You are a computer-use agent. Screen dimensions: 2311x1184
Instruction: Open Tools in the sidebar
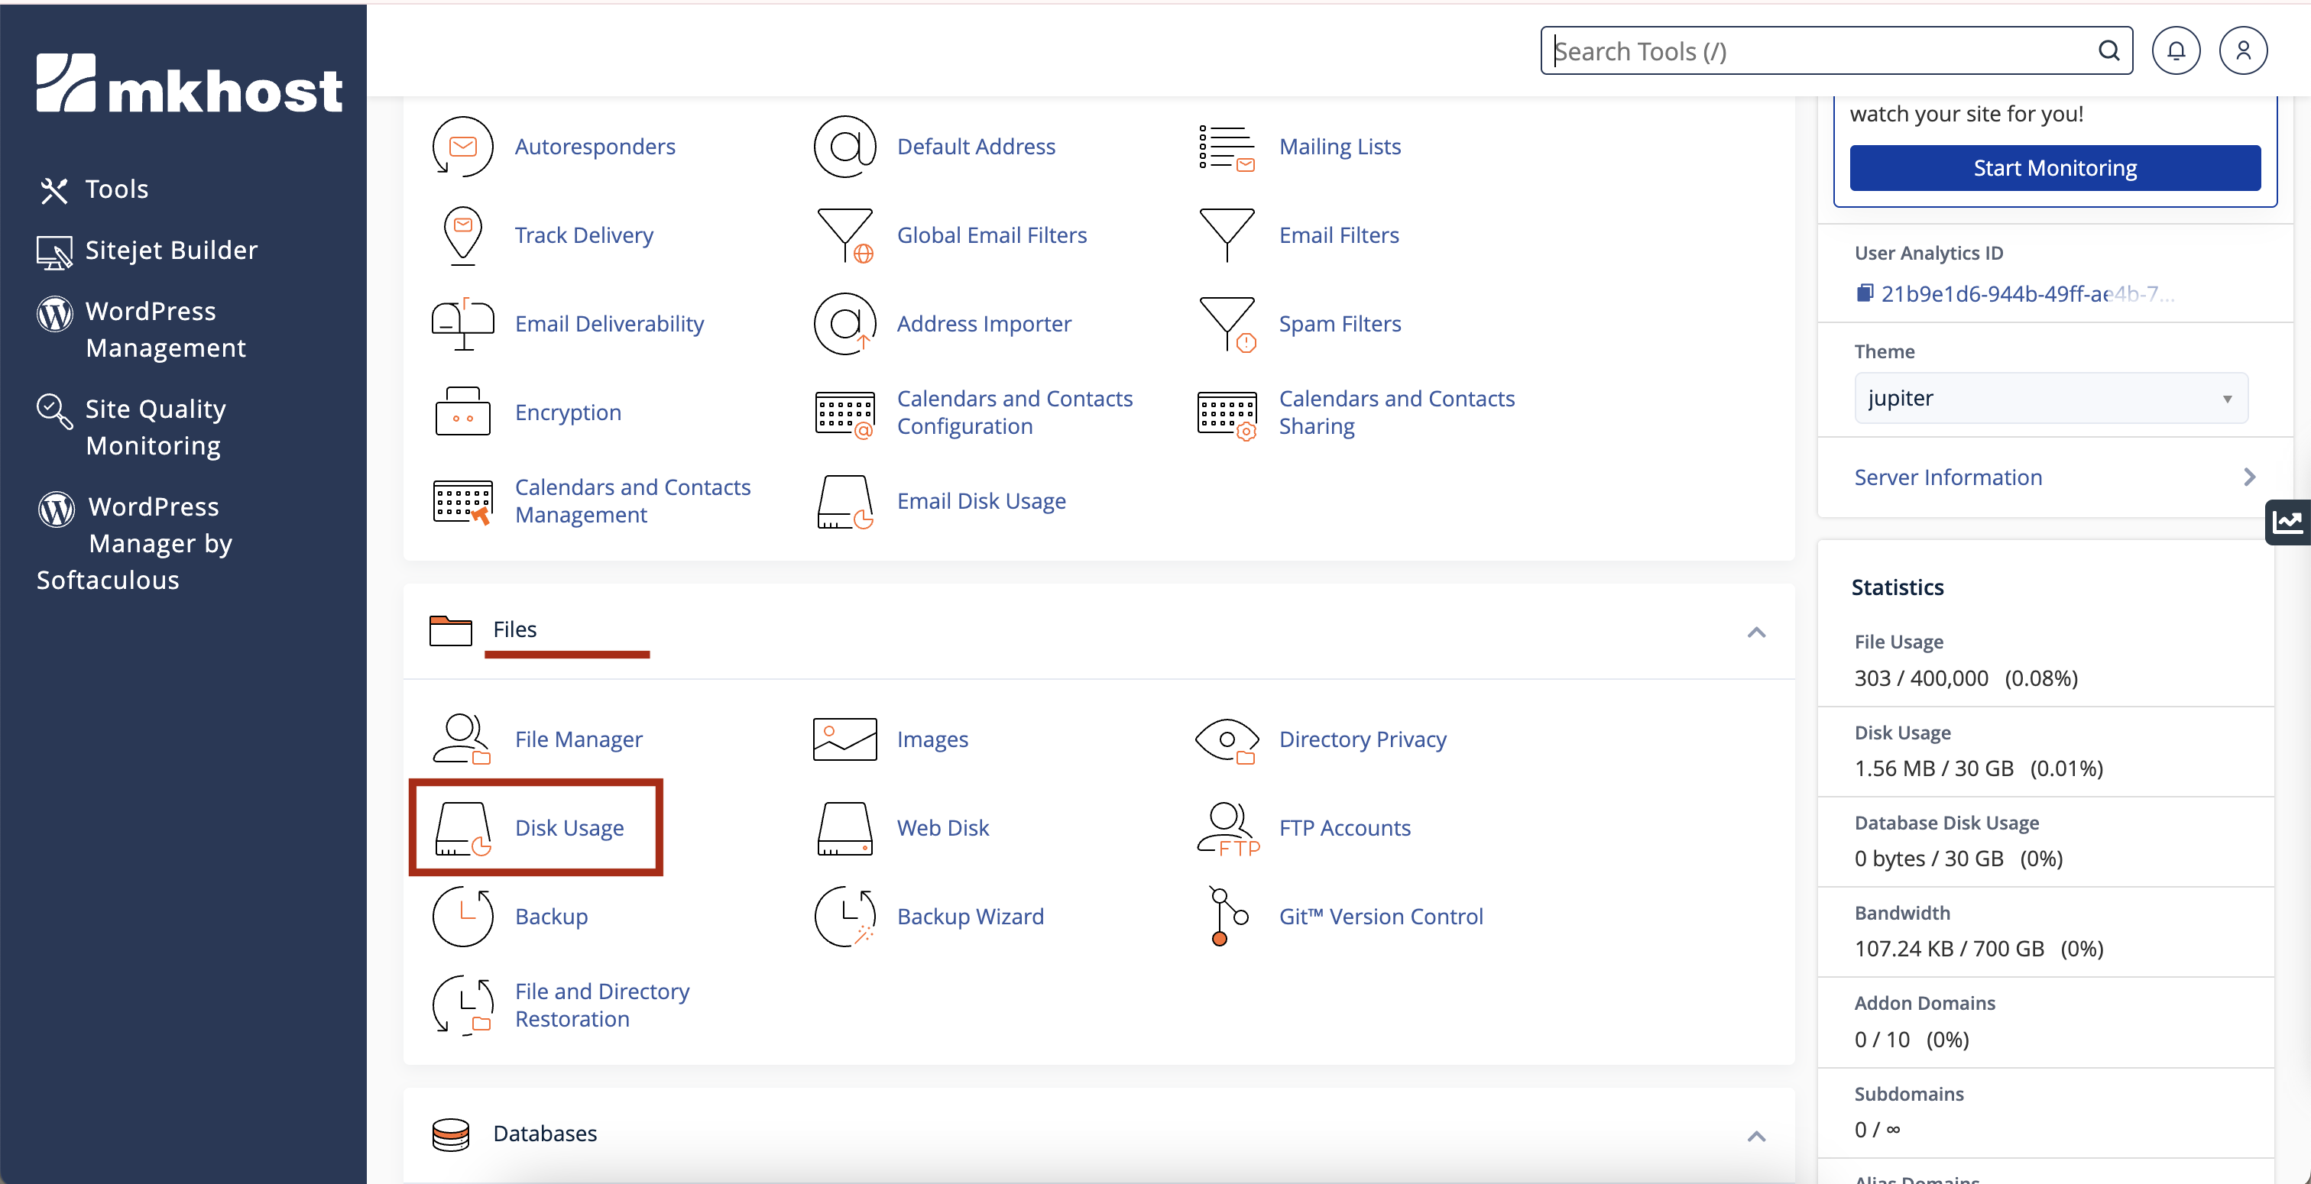pyautogui.click(x=115, y=189)
